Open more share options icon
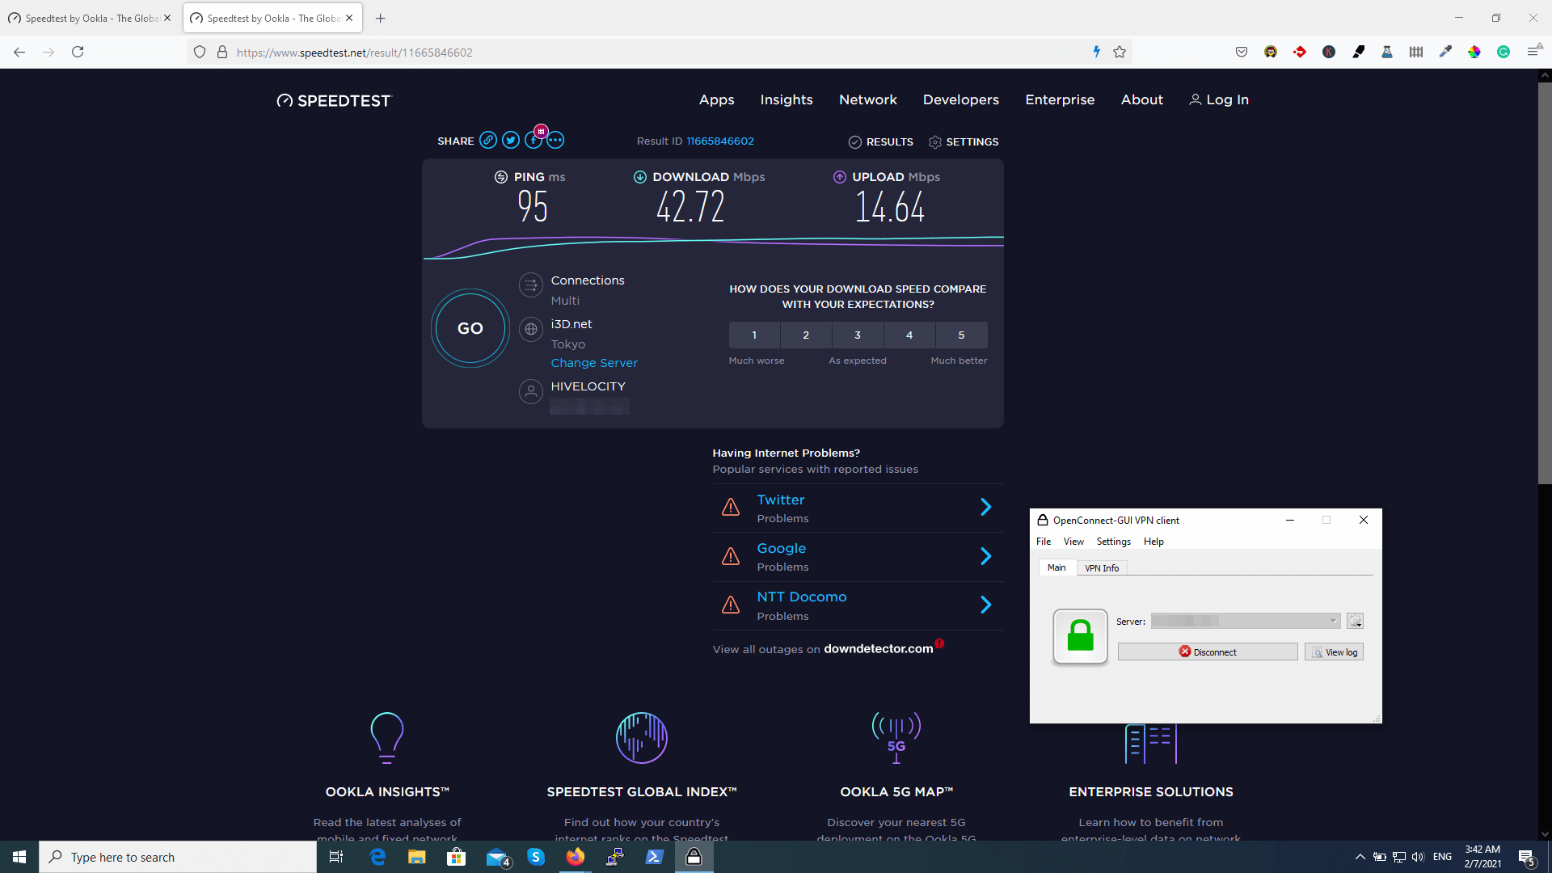 tap(555, 141)
